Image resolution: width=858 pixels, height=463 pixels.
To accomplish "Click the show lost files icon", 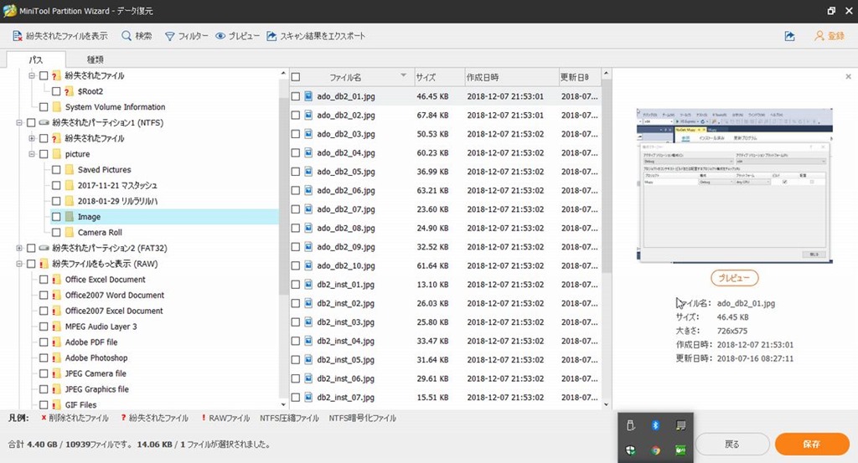I will [x=17, y=36].
